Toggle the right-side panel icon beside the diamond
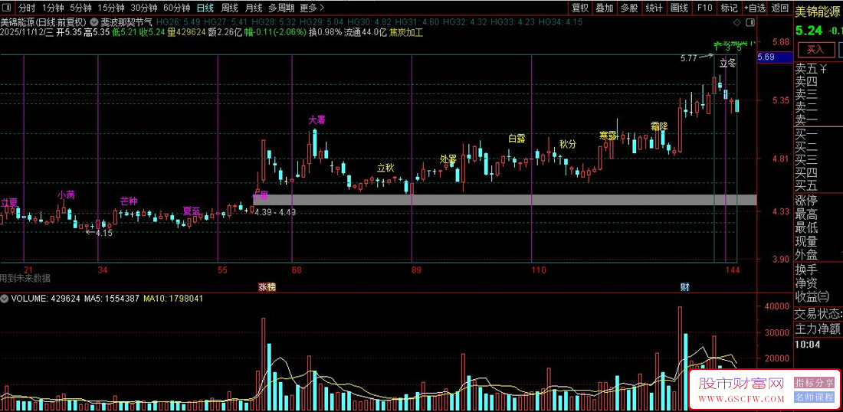 pos(750,22)
